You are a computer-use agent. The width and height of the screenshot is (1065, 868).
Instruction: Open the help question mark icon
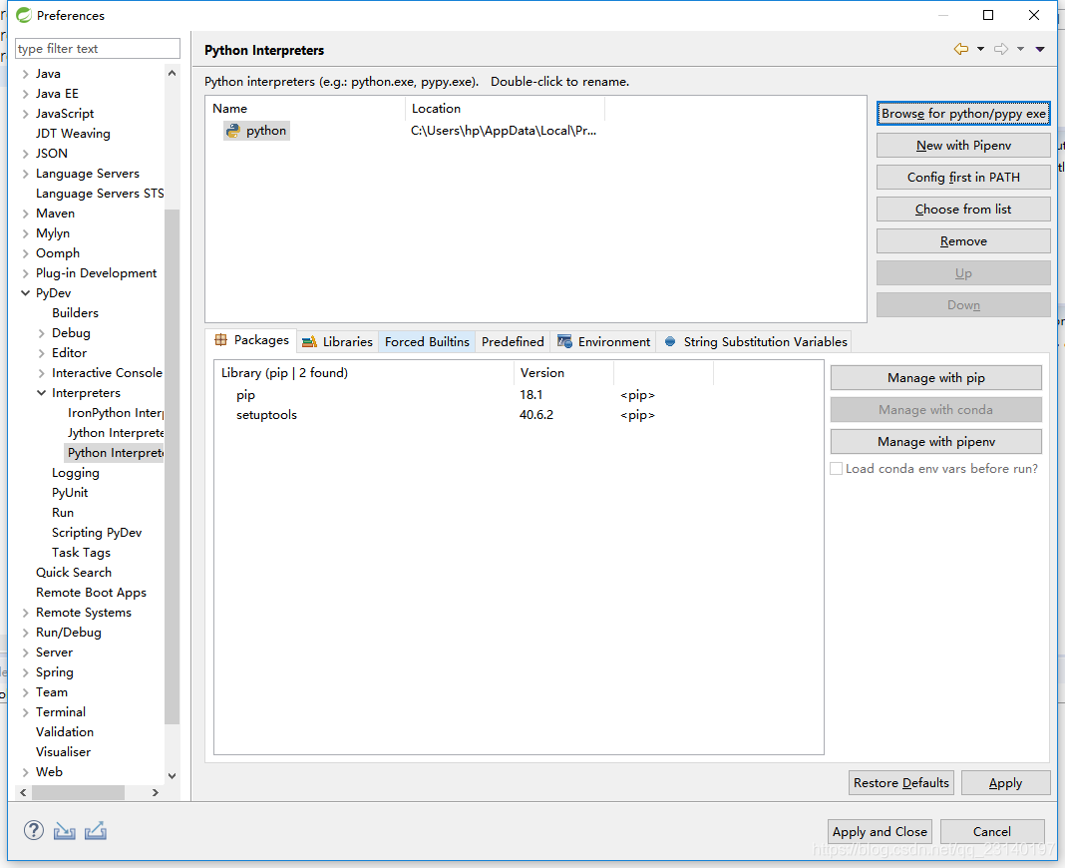coord(33,831)
